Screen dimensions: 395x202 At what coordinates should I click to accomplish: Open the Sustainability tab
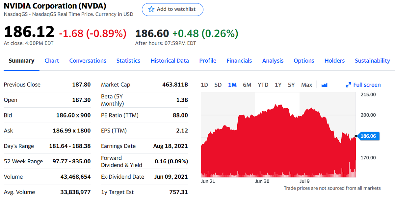pos(372,61)
